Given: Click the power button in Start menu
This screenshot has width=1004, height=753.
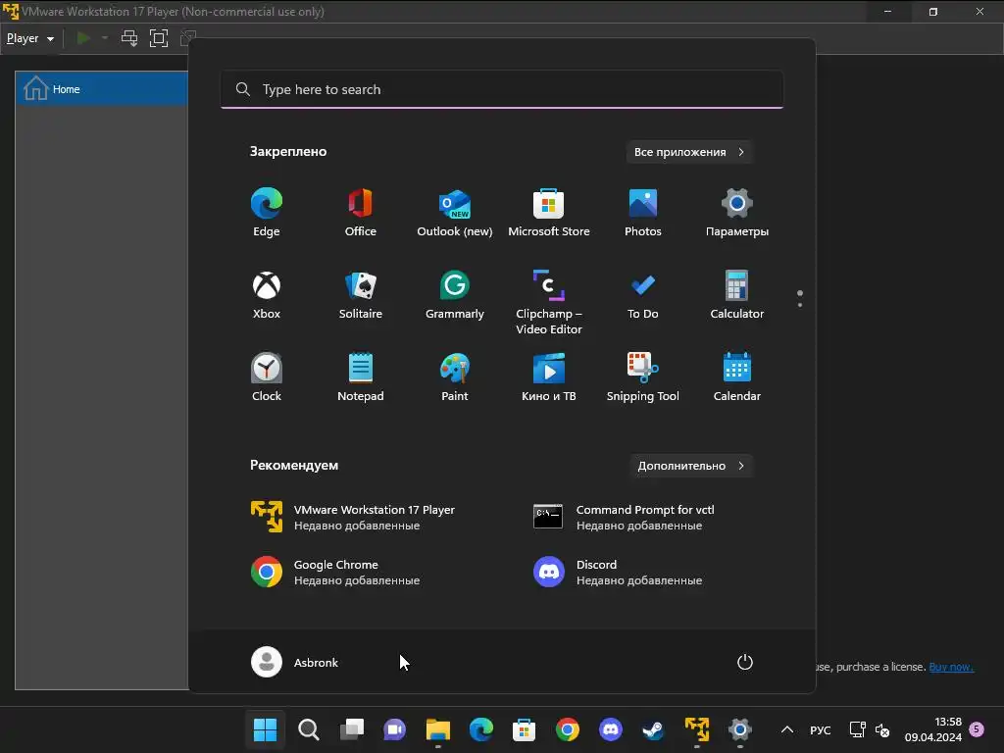Looking at the screenshot, I should [745, 662].
